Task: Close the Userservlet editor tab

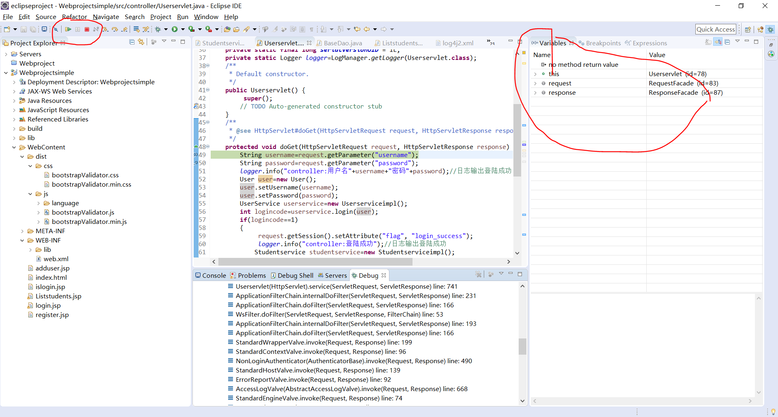Action: (309, 43)
